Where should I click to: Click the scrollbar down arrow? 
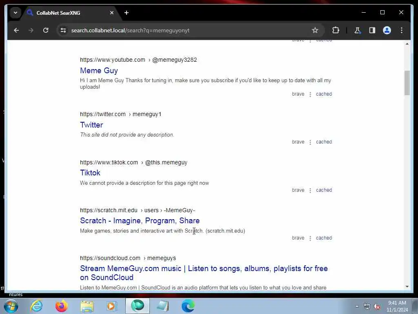point(407,287)
